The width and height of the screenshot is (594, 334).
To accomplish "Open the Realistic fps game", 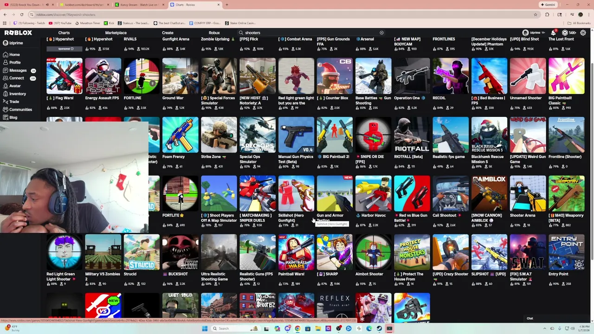I will click(x=450, y=135).
